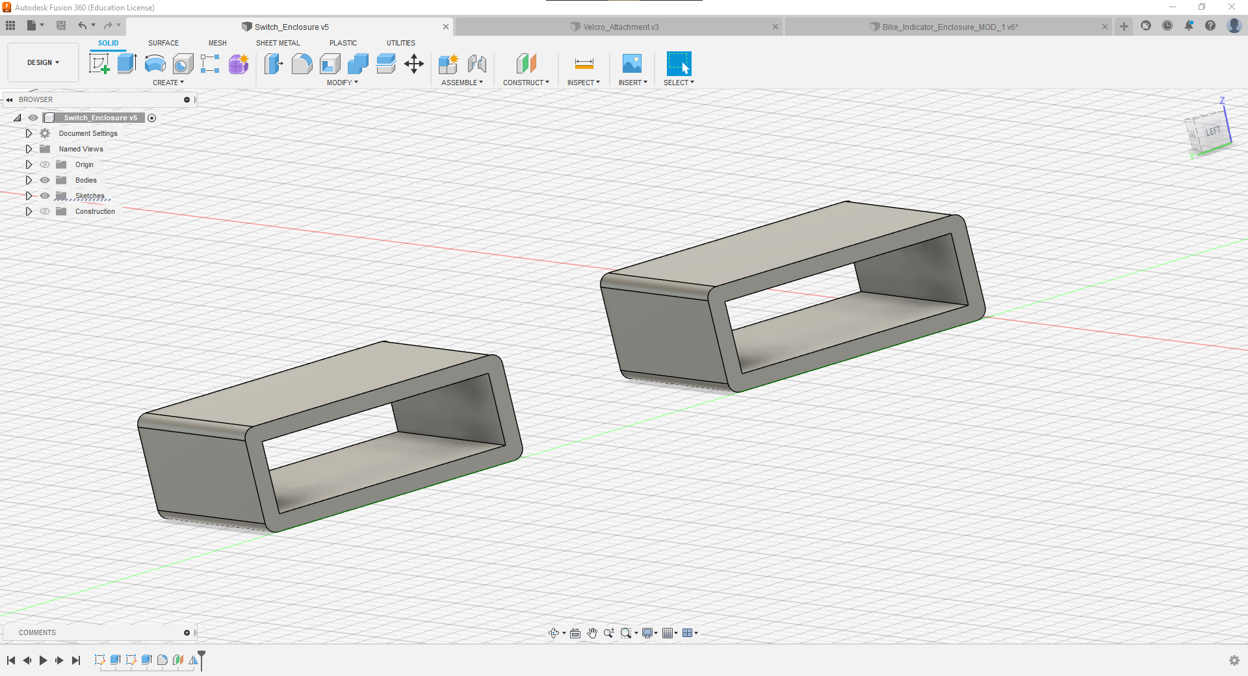Switch to the SURFACE tab
This screenshot has width=1248, height=676.
163,43
